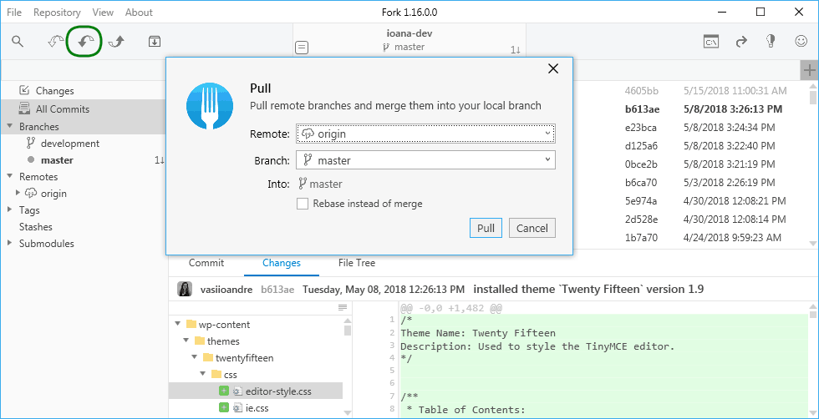Click the Pull toolbar icon
819x419 pixels.
coord(85,41)
